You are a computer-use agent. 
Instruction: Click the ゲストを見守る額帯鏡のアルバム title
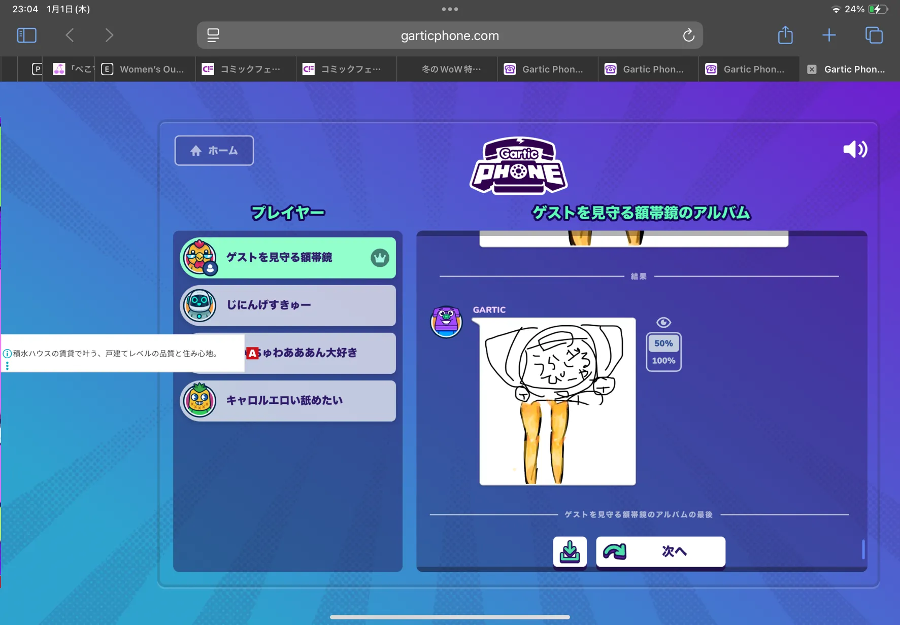[x=641, y=213]
